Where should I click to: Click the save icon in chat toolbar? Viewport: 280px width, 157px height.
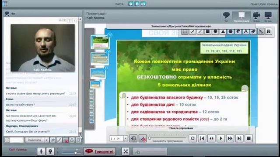tap(78, 140)
